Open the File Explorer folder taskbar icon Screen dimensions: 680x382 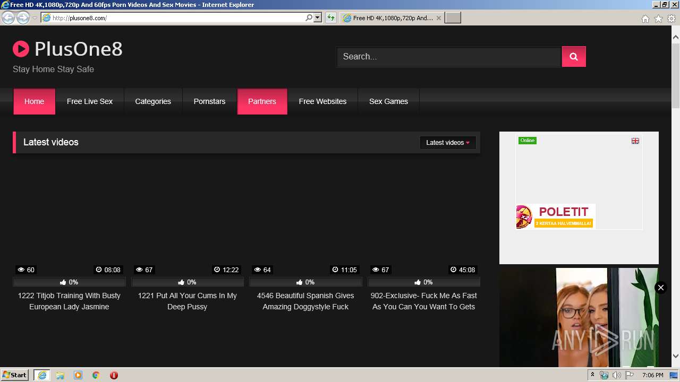click(60, 375)
